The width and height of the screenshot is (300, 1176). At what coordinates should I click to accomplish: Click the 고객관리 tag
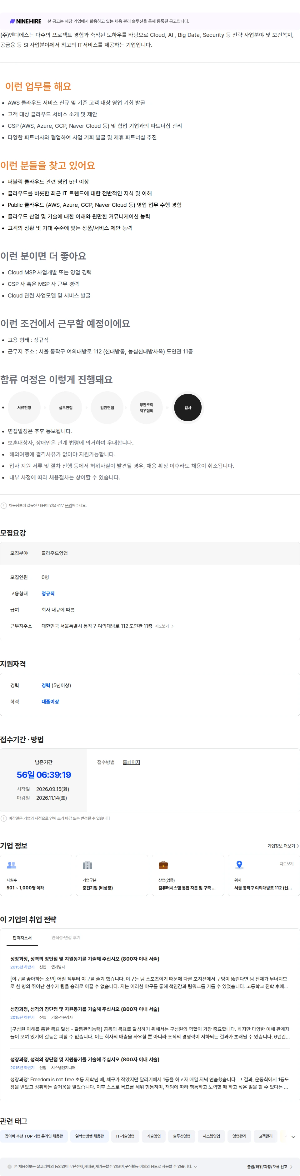click(265, 1136)
